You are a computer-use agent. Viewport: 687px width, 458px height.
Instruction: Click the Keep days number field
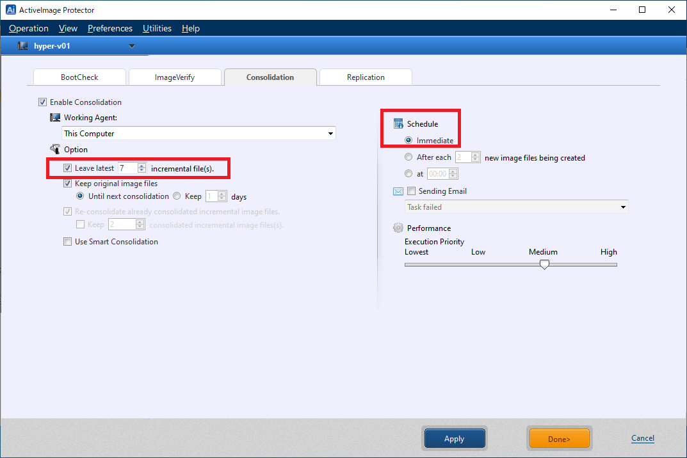[212, 196]
